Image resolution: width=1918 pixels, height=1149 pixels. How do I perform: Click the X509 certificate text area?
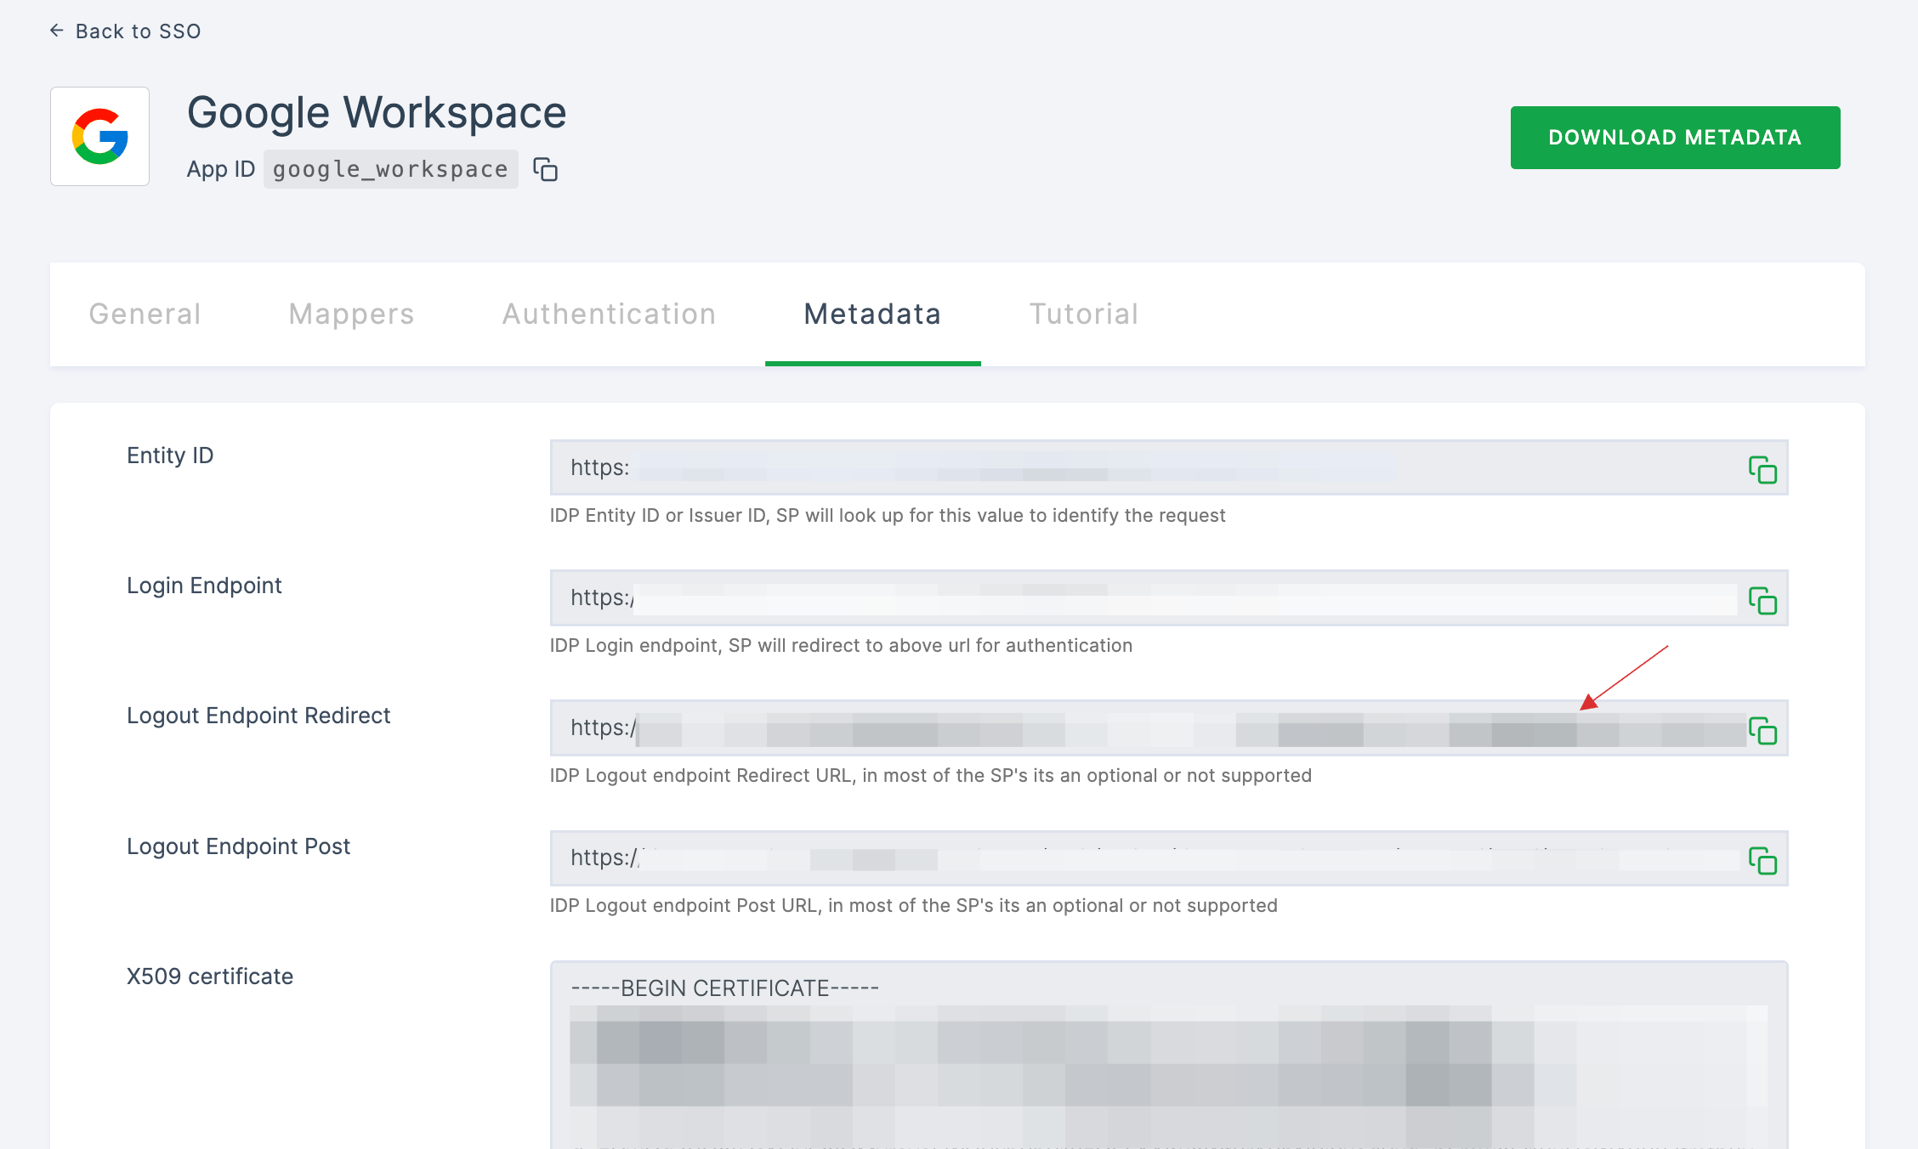pyautogui.click(x=1169, y=1056)
